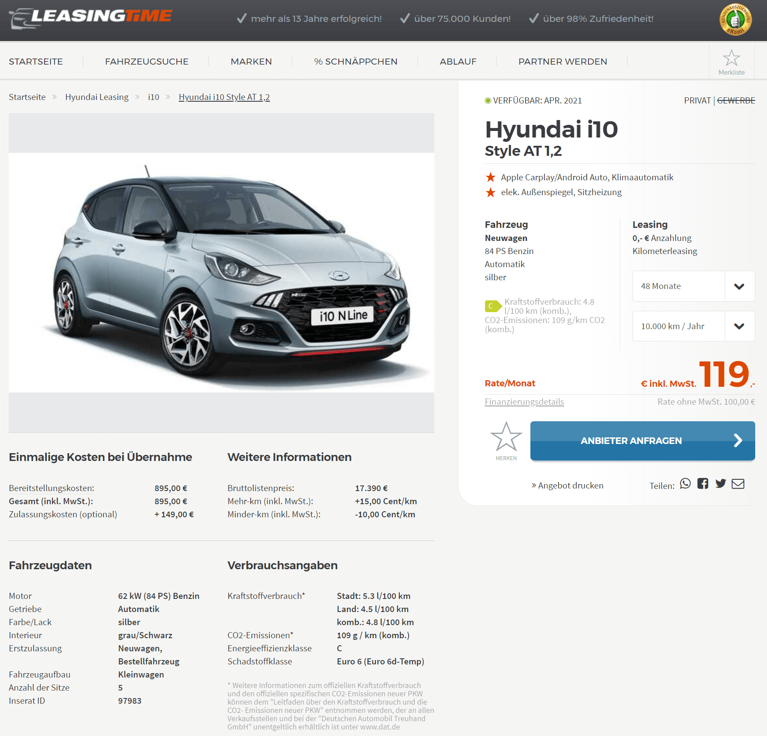Click Interieur value grau/Schwarz

pyautogui.click(x=145, y=635)
